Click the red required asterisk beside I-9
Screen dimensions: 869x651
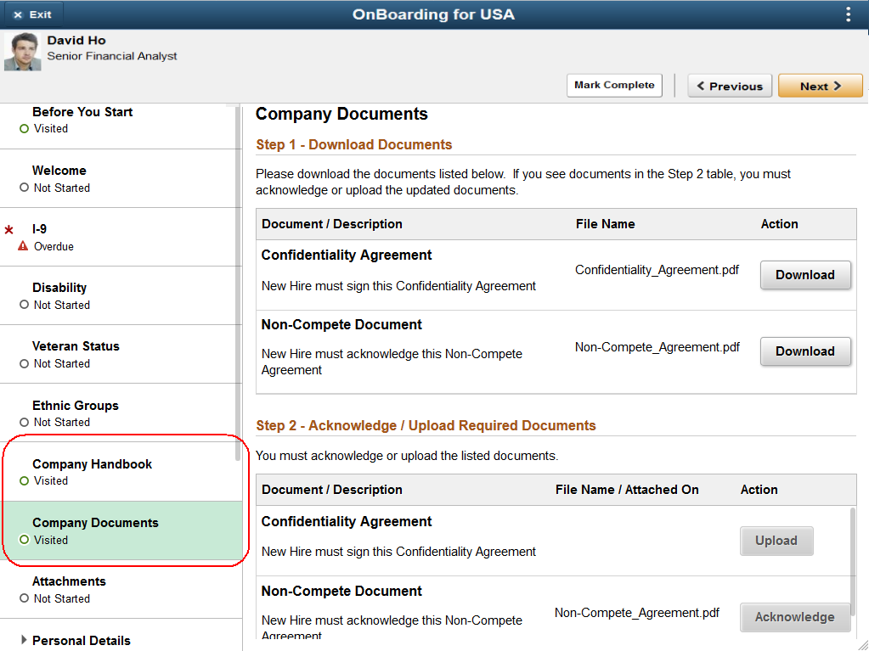pos(8,230)
